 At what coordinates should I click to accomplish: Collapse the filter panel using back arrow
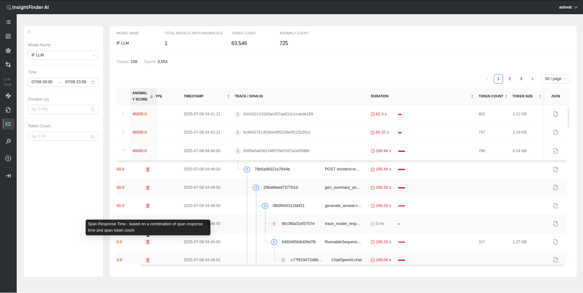point(29,32)
